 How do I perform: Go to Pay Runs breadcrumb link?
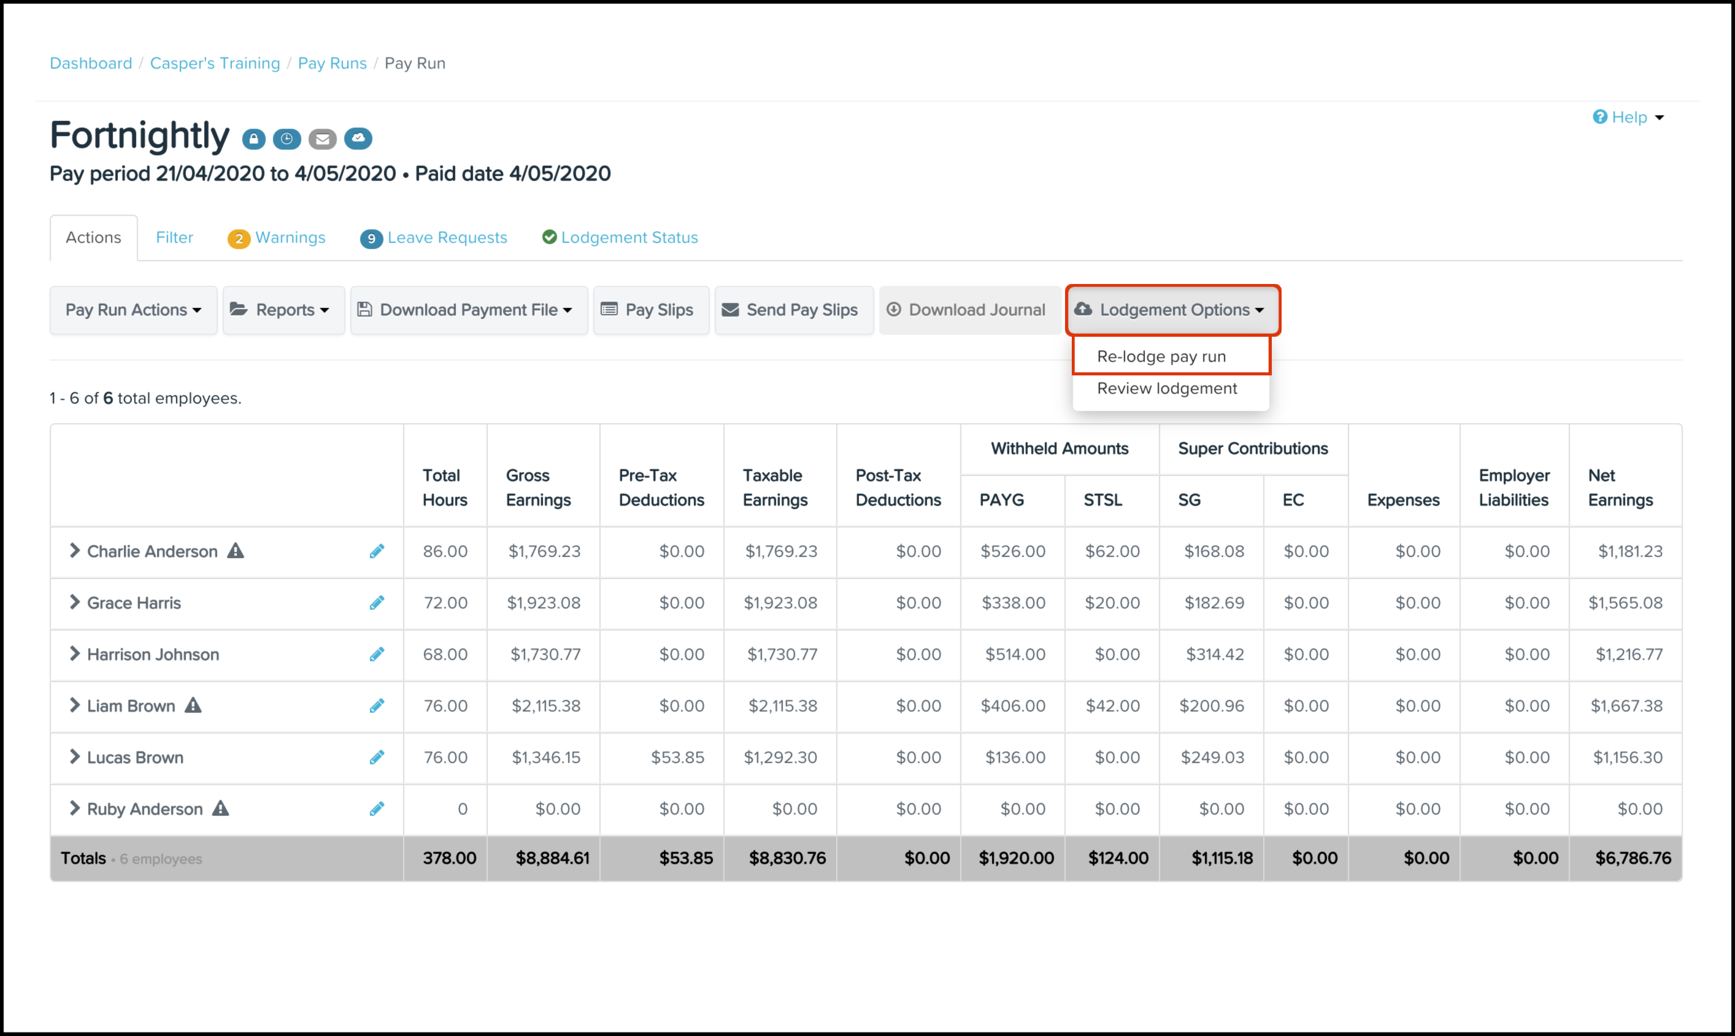pos(333,64)
